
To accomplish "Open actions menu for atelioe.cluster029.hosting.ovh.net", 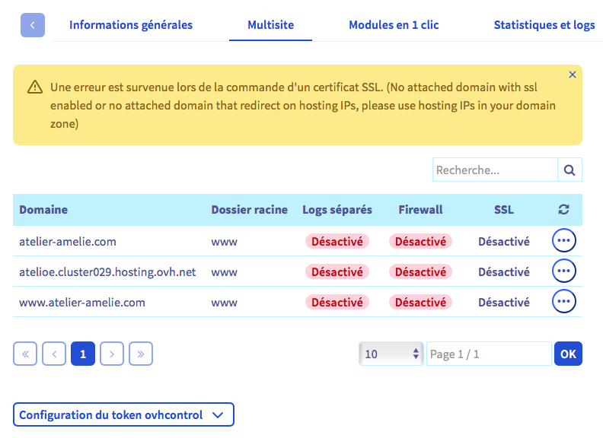I will pos(564,271).
